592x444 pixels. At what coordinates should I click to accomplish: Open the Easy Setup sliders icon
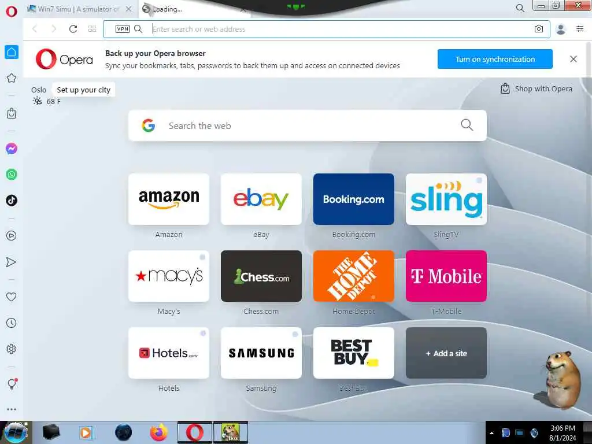[x=580, y=28]
